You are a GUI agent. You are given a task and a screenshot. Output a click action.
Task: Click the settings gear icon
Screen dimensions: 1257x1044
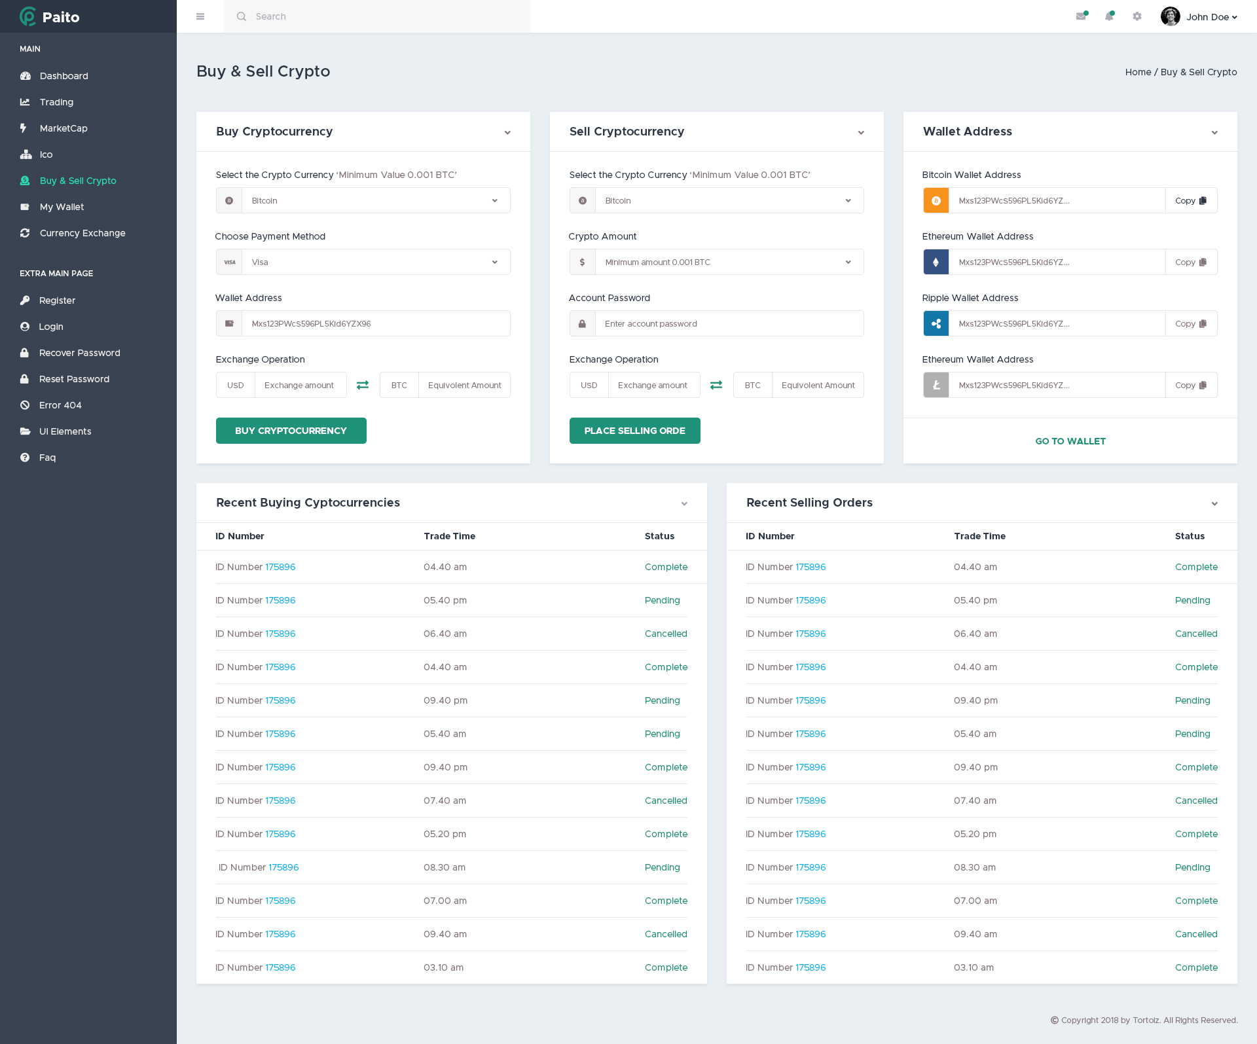coord(1137,16)
